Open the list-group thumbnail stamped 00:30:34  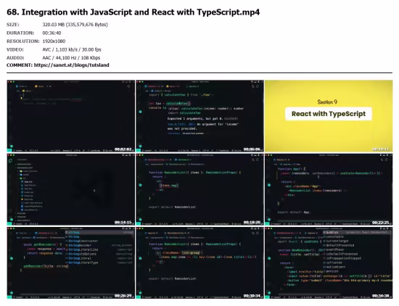click(x=199, y=262)
